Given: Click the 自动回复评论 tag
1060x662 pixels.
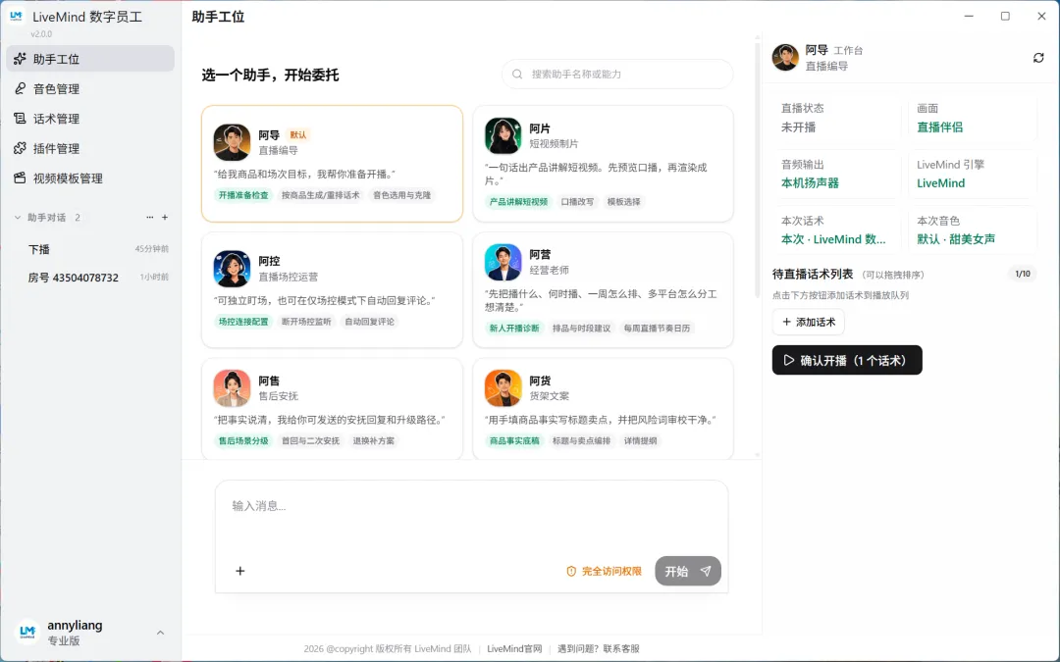Looking at the screenshot, I should [x=369, y=322].
